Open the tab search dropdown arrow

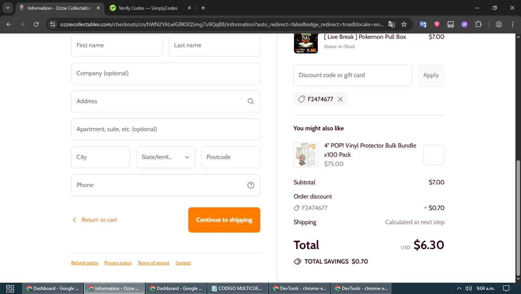[8, 8]
